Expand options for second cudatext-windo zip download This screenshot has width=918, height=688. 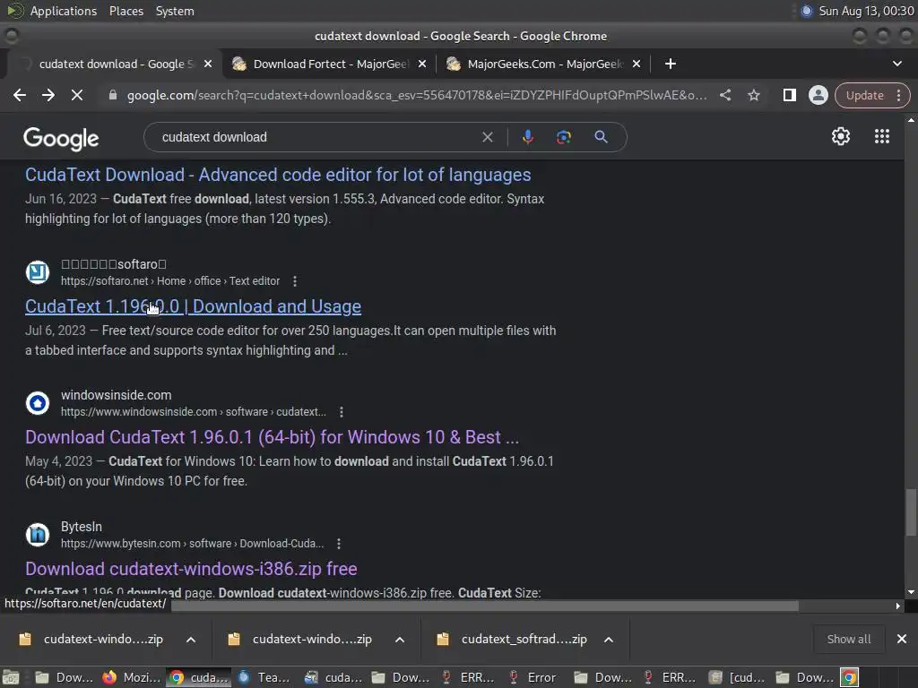point(400,640)
